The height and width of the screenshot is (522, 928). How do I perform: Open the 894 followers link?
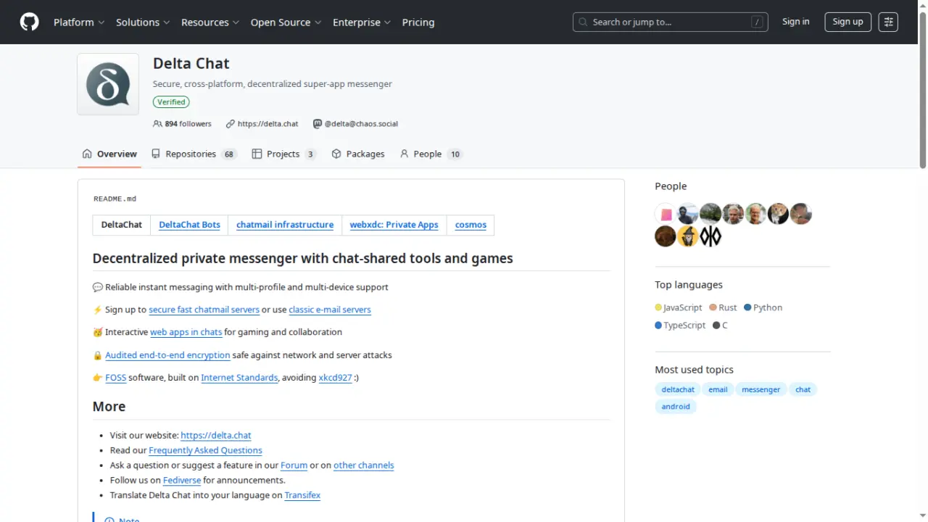[183, 124]
